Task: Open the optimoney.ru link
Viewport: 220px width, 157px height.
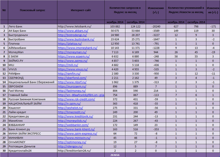Action: coord(72,142)
